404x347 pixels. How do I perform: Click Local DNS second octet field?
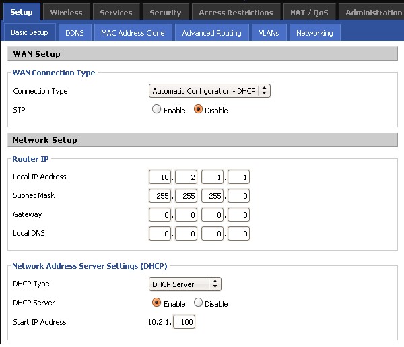(x=186, y=233)
